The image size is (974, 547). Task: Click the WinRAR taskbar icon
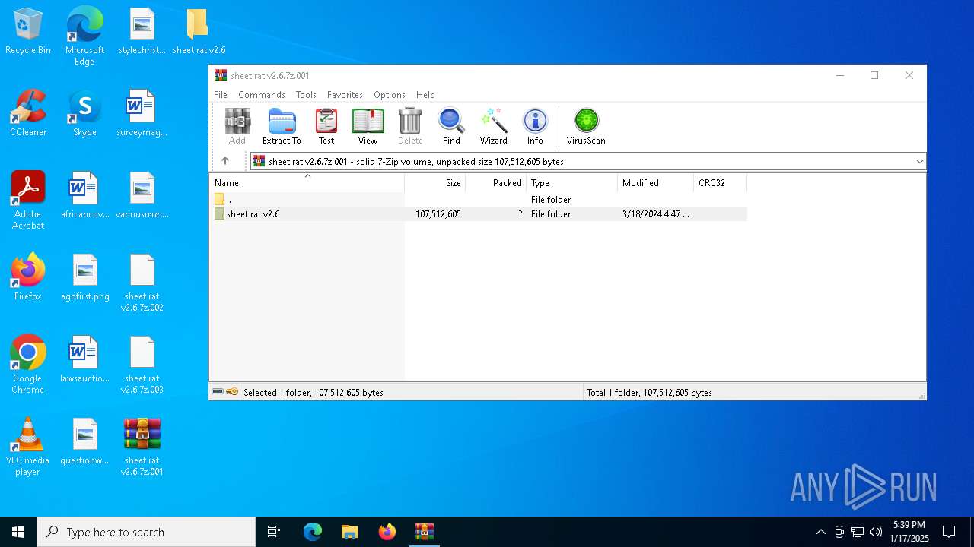coord(425,532)
